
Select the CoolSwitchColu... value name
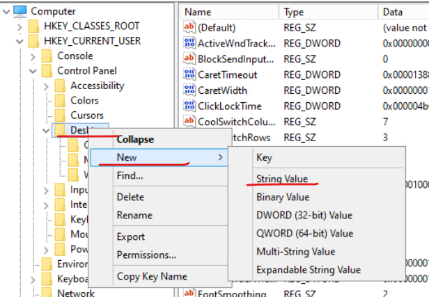(236, 122)
